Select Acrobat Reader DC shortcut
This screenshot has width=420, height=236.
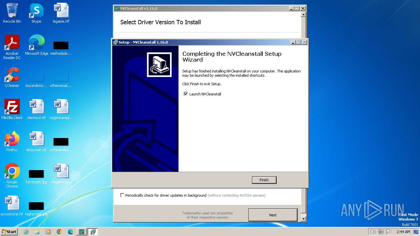pyautogui.click(x=12, y=48)
